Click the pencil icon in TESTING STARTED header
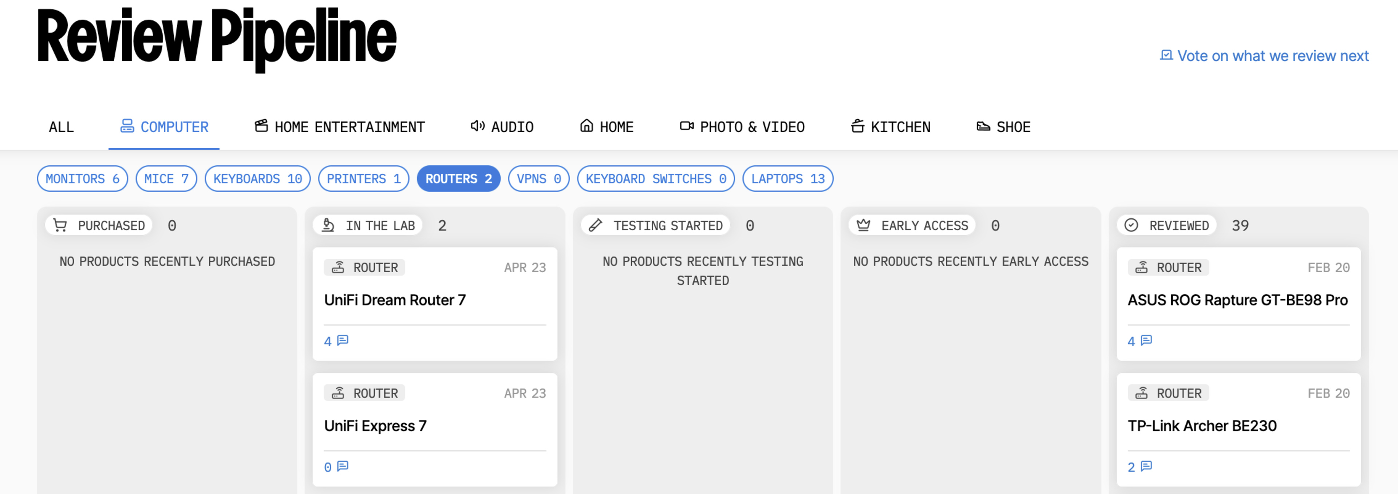1398x494 pixels. click(x=595, y=225)
